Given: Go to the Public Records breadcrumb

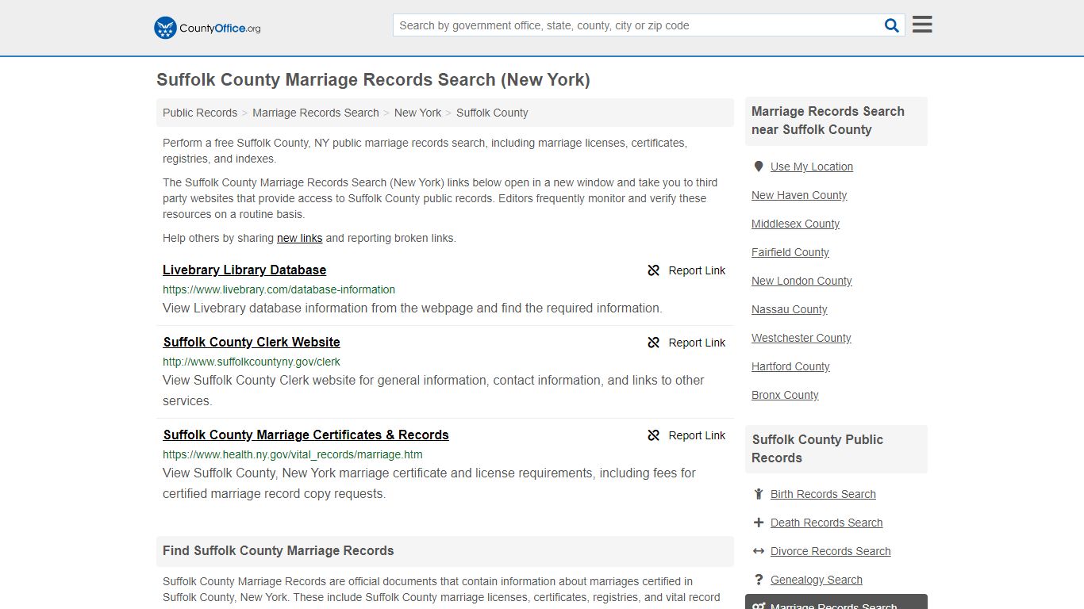Looking at the screenshot, I should point(200,113).
